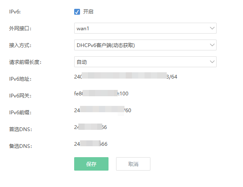
Task: Click the 取消 button
Action: click(133, 164)
